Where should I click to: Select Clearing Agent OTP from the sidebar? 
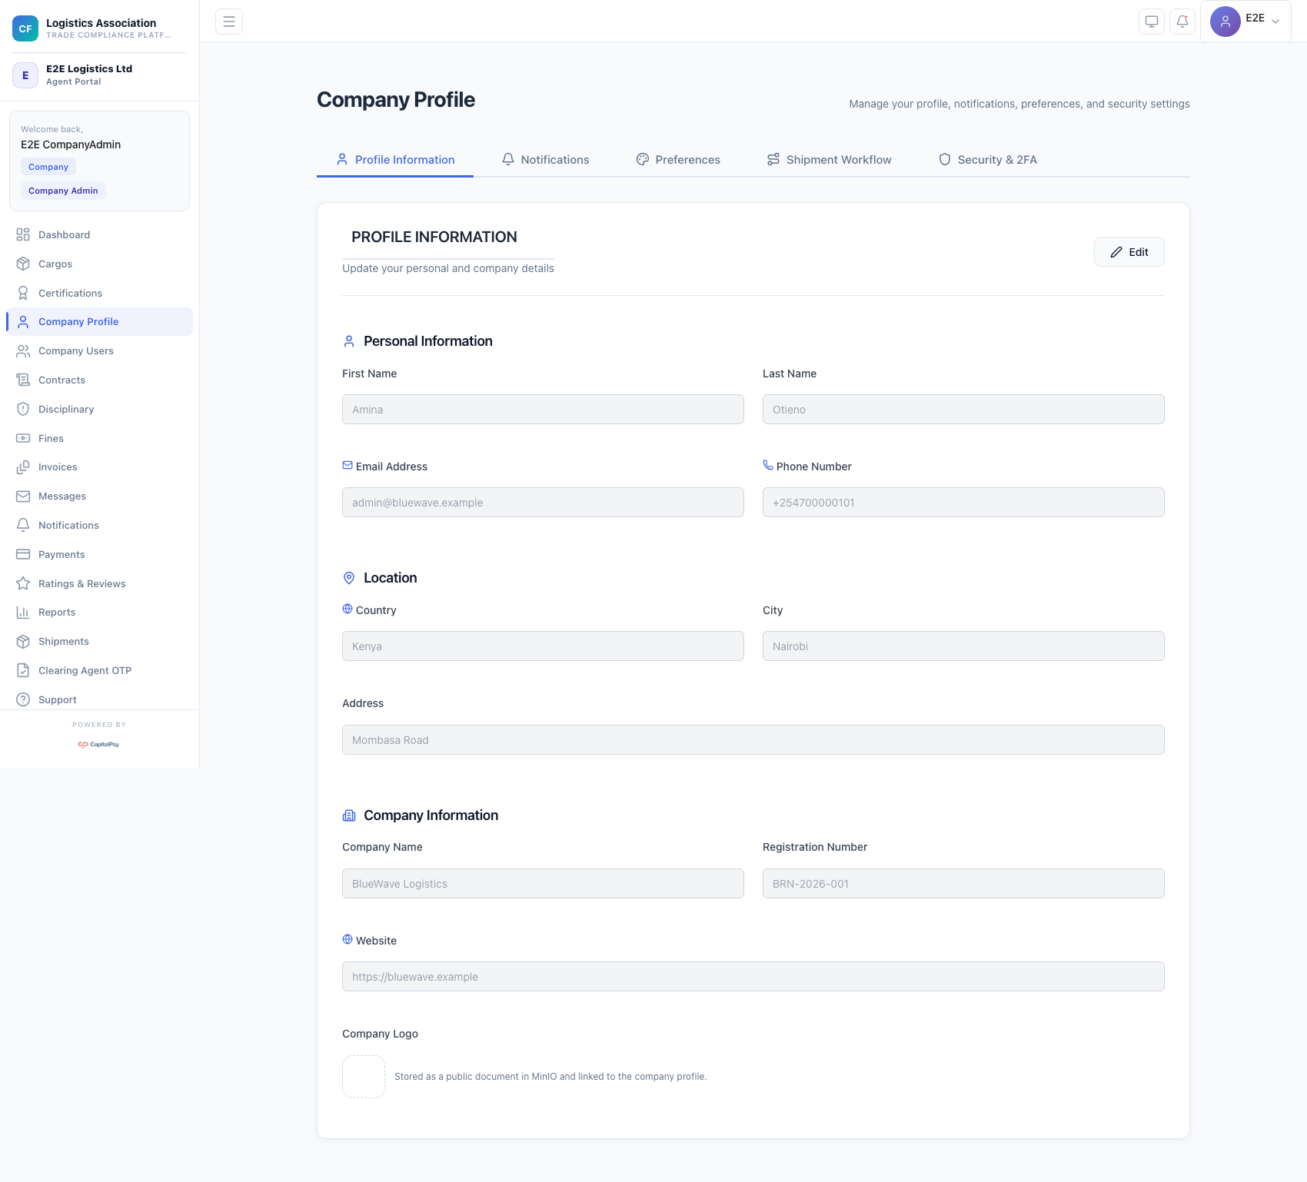(85, 670)
